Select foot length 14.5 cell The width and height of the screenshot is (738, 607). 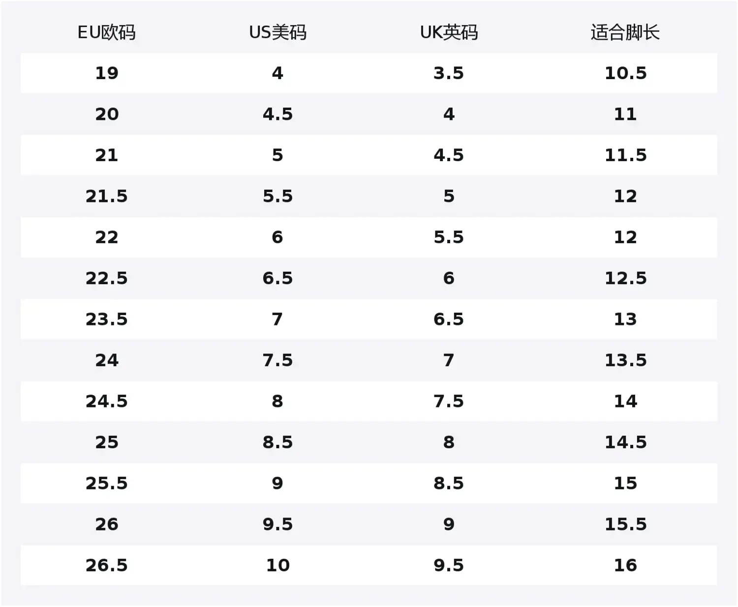tap(625, 442)
